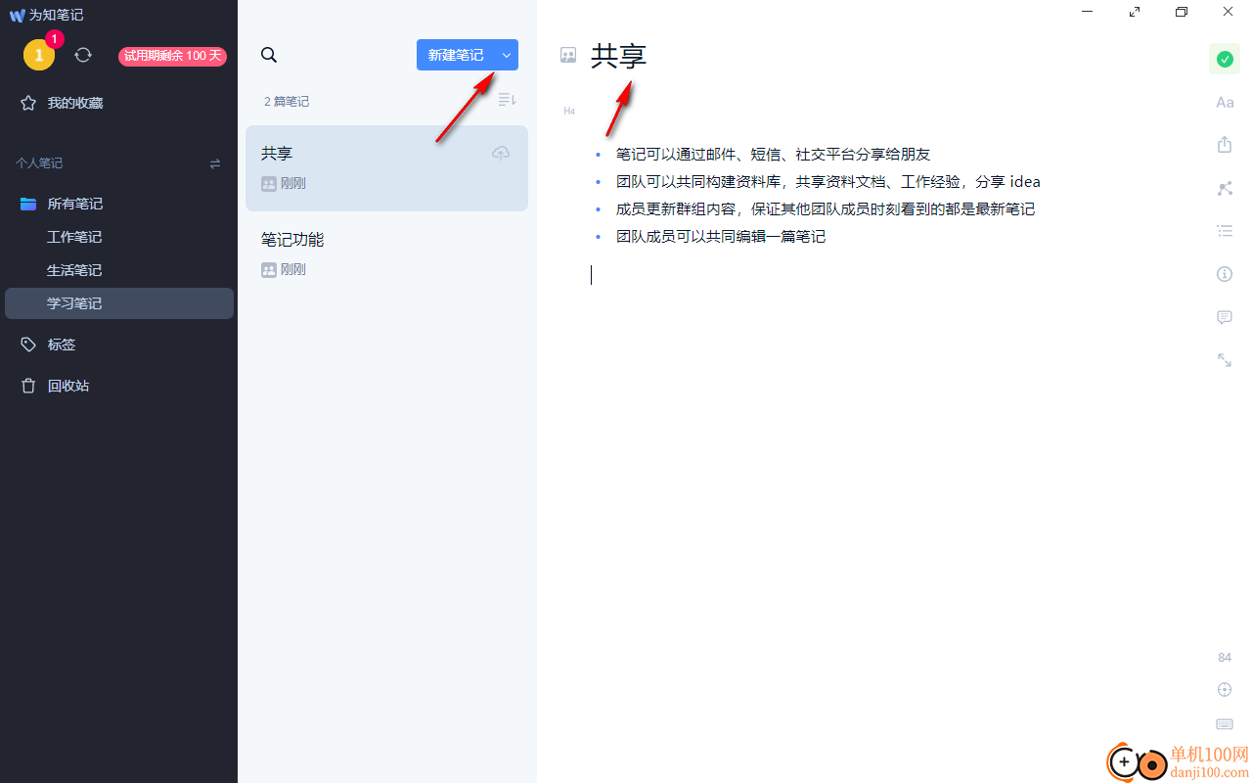Click the blue folder icon of 所有笔记
This screenshot has width=1252, height=783.
(x=28, y=204)
